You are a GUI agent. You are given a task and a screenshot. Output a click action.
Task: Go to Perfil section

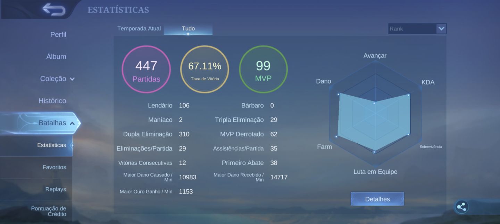58,35
